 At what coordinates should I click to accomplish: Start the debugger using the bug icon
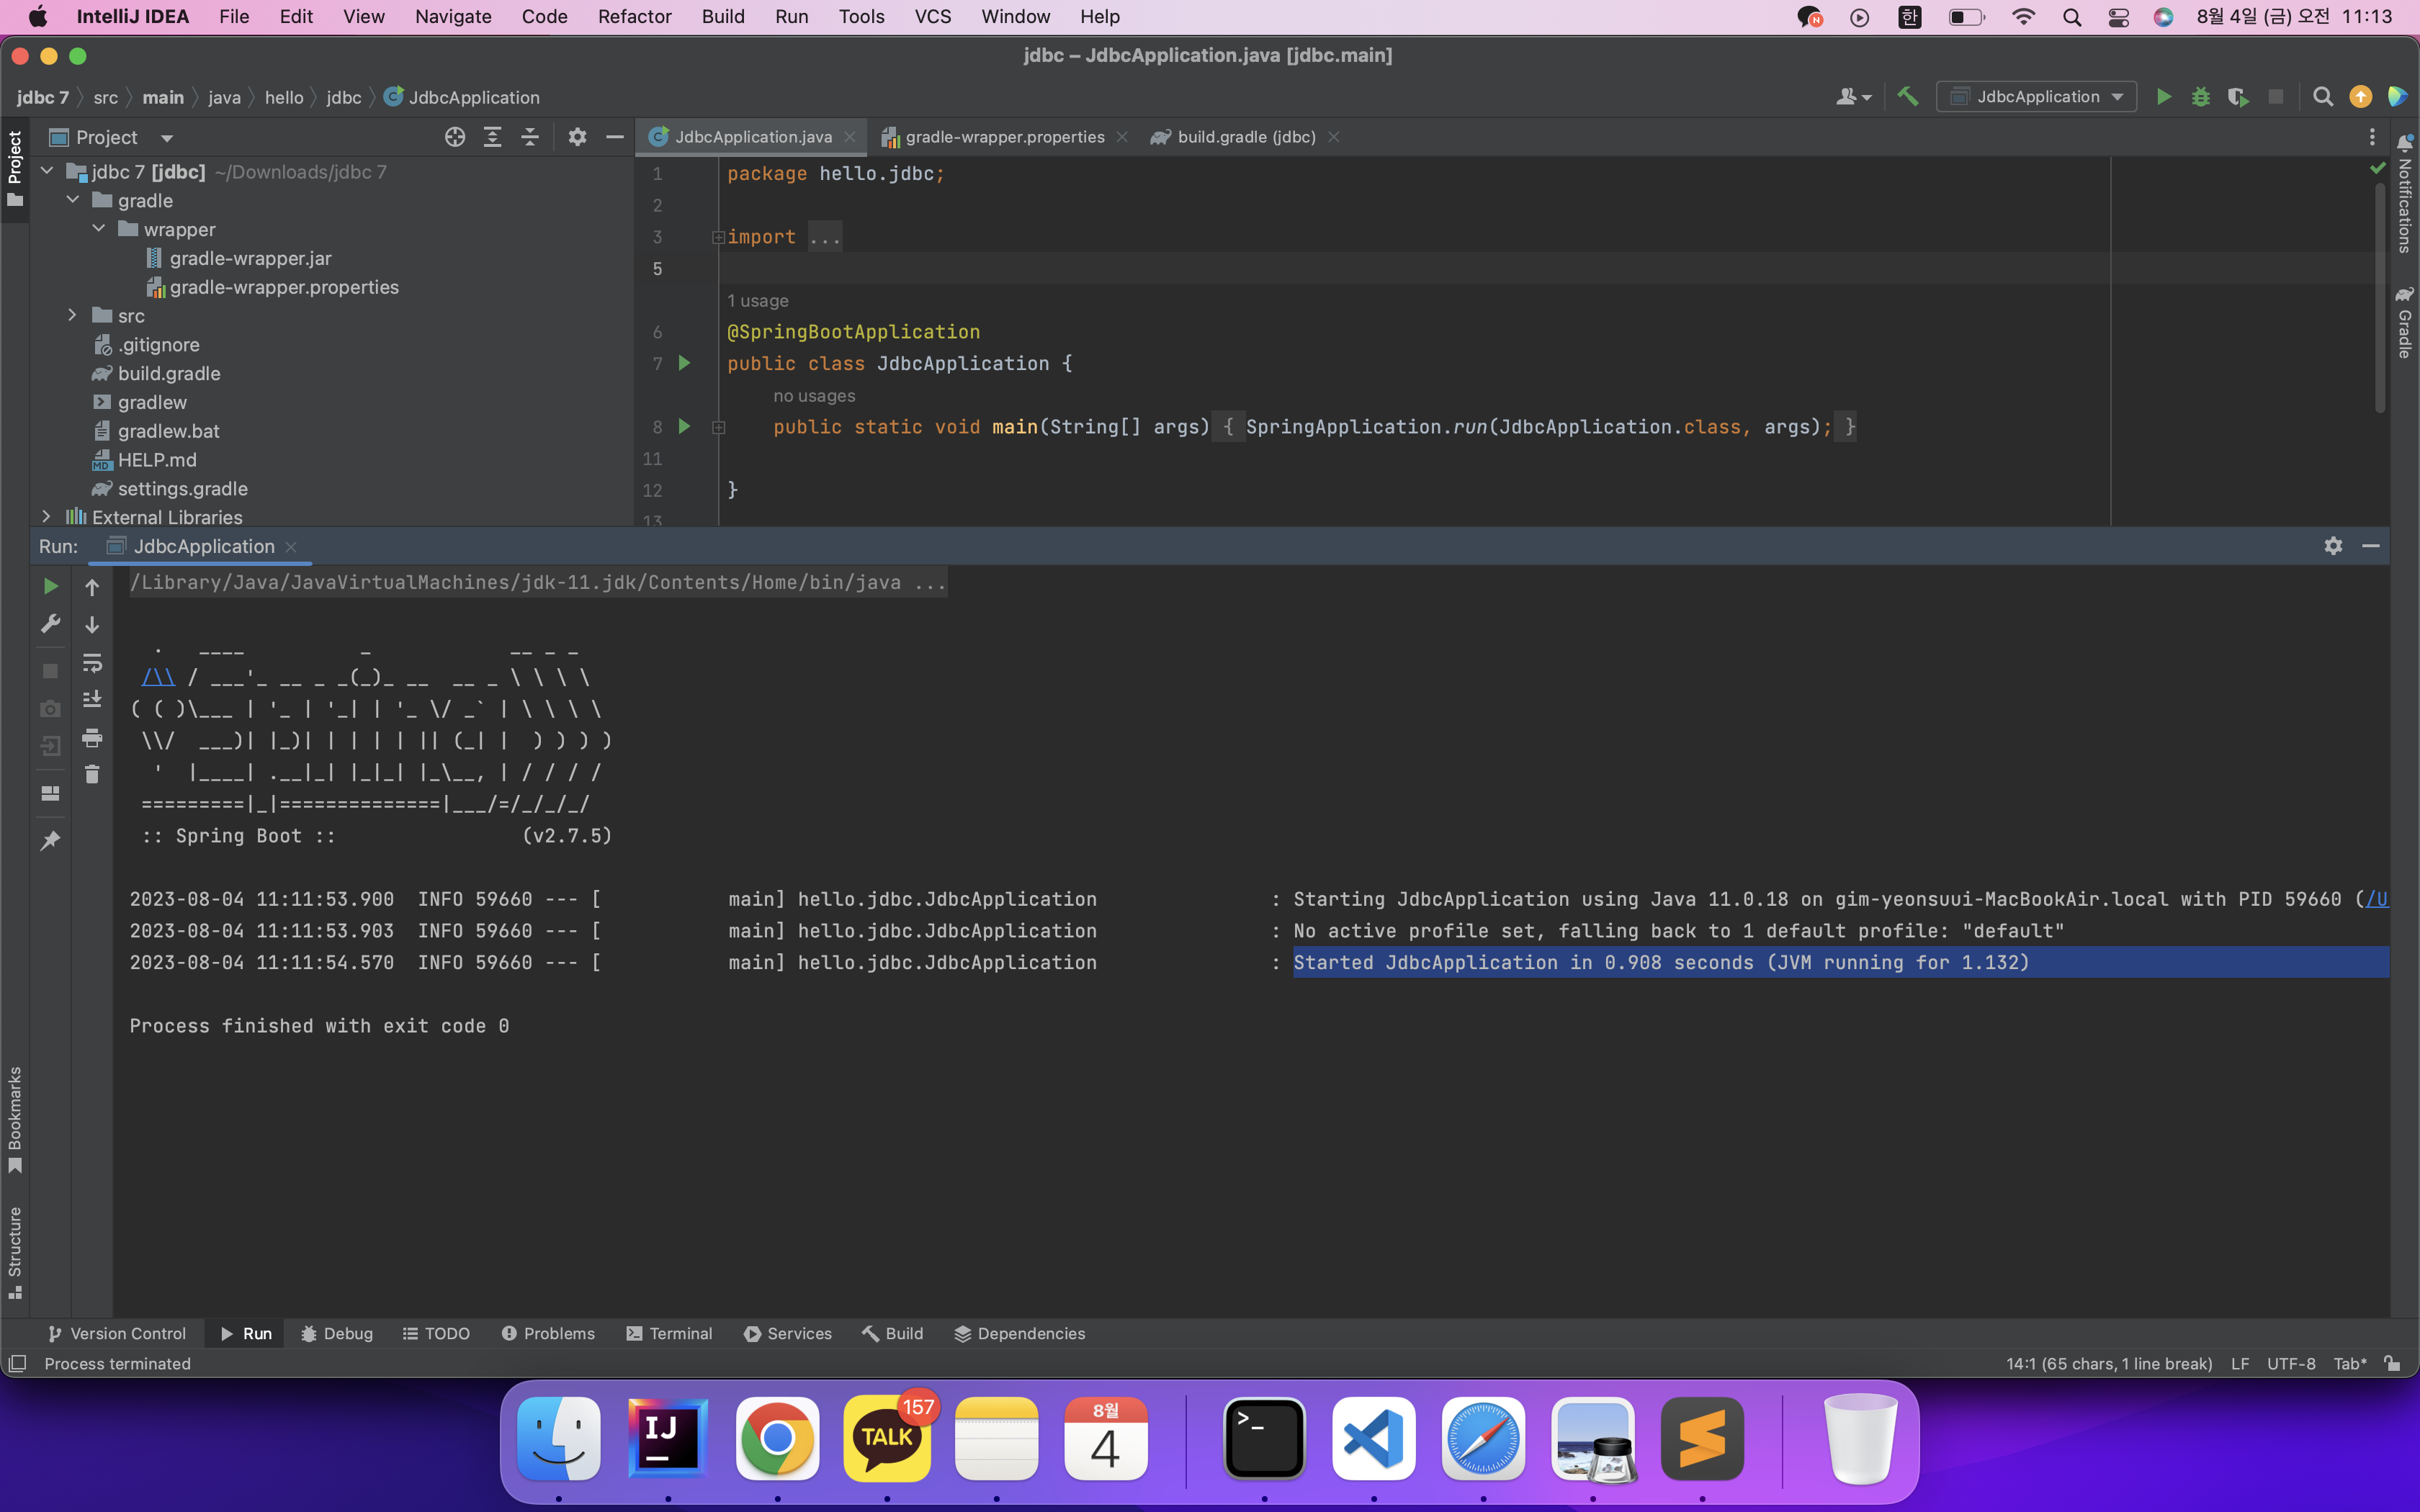pos(2200,97)
